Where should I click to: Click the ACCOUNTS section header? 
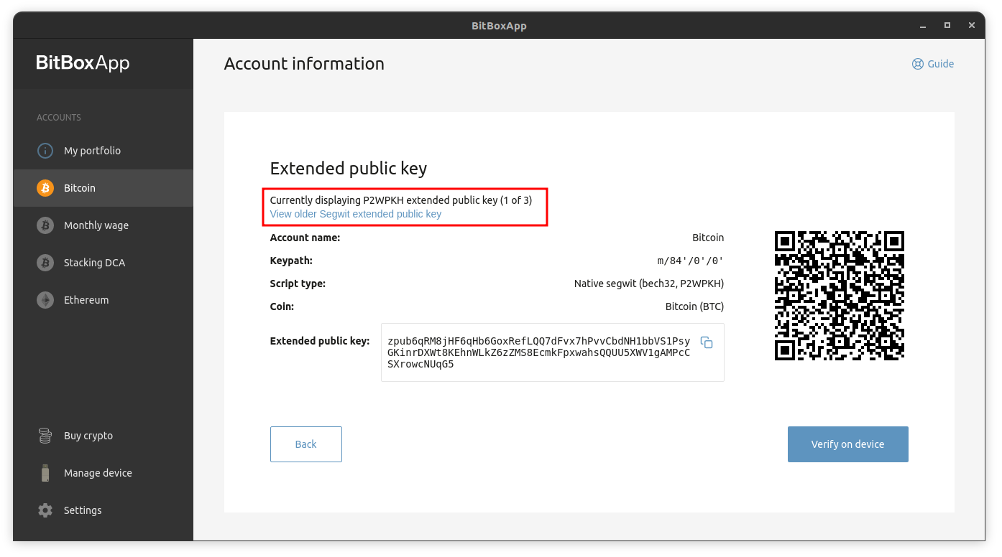59,117
